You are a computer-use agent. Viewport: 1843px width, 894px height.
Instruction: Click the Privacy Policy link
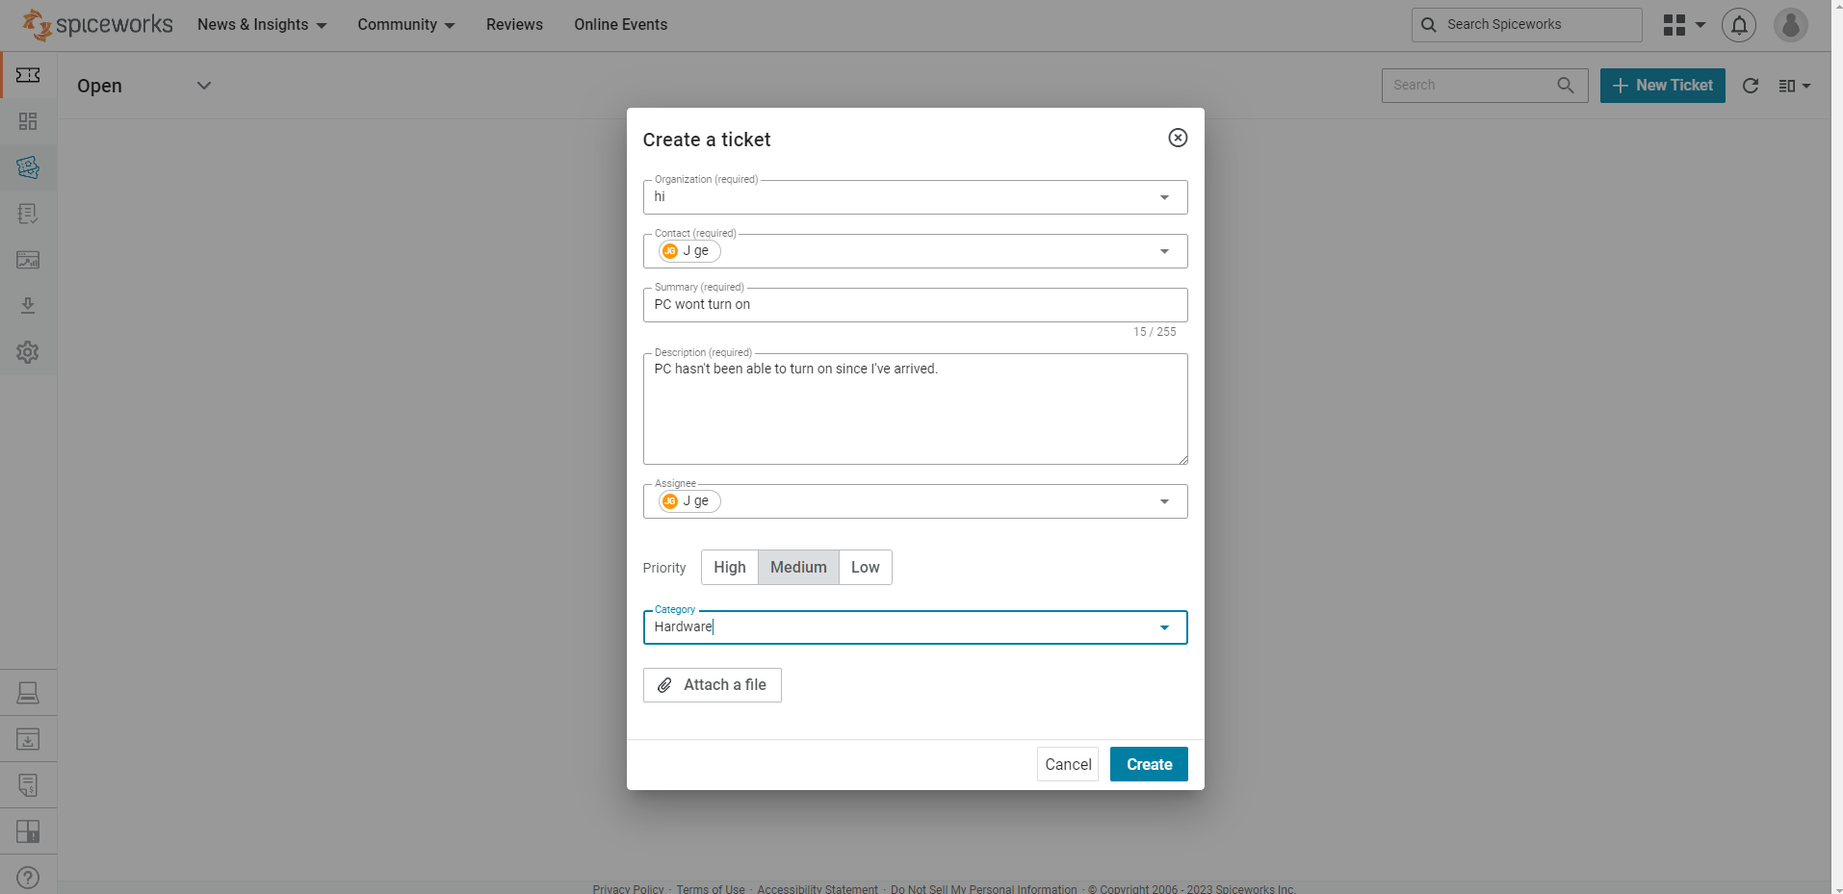[627, 888]
